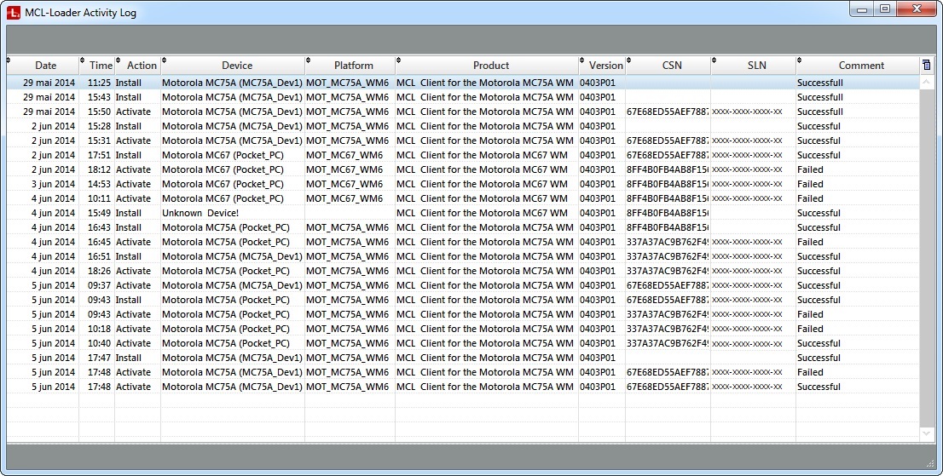The width and height of the screenshot is (943, 476).
Task: Click the sort arrows on the Product column
Action: pos(399,60)
